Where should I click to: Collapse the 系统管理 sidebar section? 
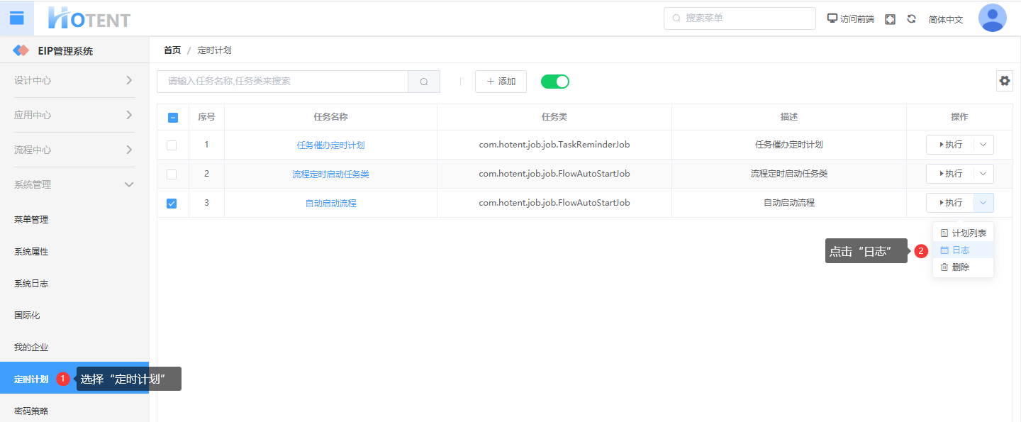(x=74, y=184)
